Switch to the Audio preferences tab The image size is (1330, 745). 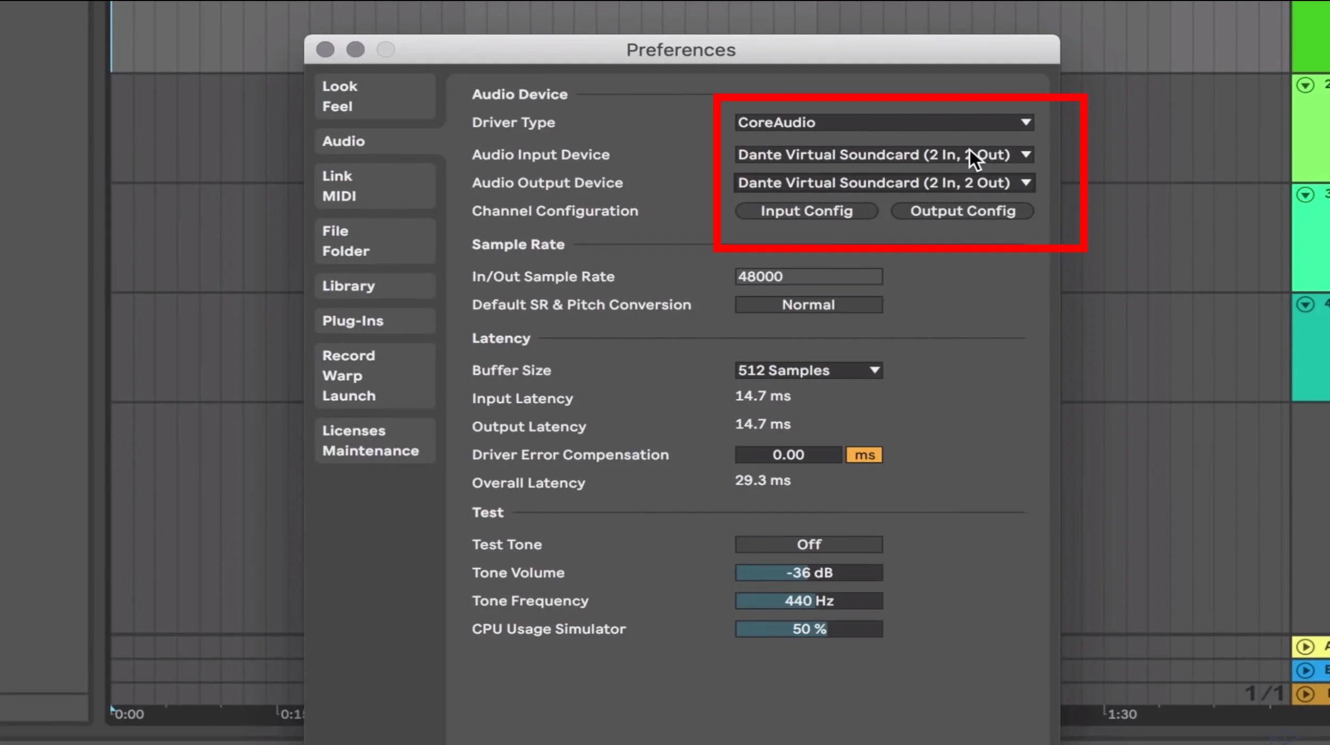point(379,141)
